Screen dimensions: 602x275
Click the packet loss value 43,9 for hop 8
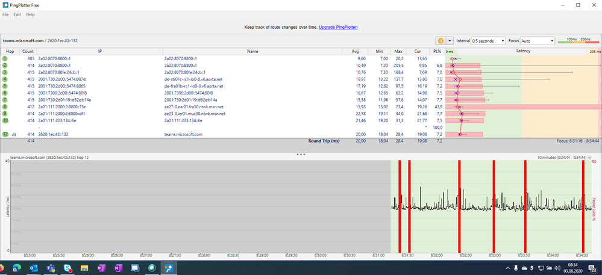[x=438, y=107]
